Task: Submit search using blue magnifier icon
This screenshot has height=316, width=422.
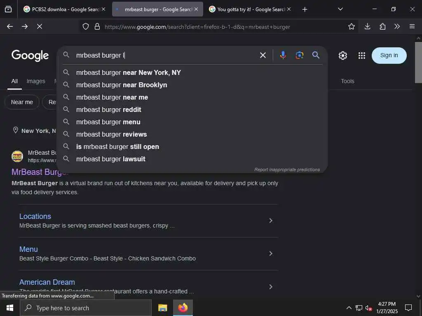Action: click(316, 55)
